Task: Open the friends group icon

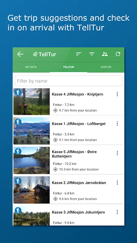Action: (x=105, y=54)
